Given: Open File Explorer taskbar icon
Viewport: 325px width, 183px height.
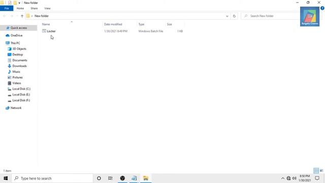Looking at the screenshot, I should [x=146, y=178].
